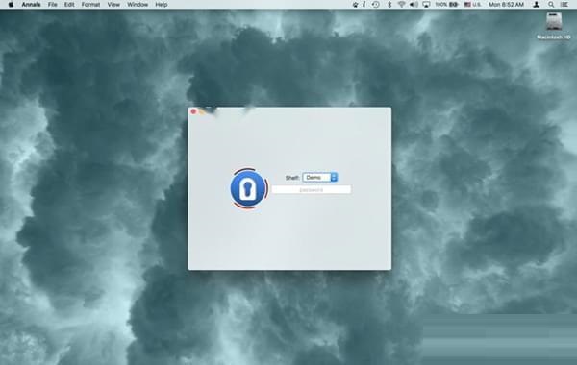Image resolution: width=577 pixels, height=365 pixels.
Task: Open Time Machine menu bar icon
Action: tap(375, 5)
